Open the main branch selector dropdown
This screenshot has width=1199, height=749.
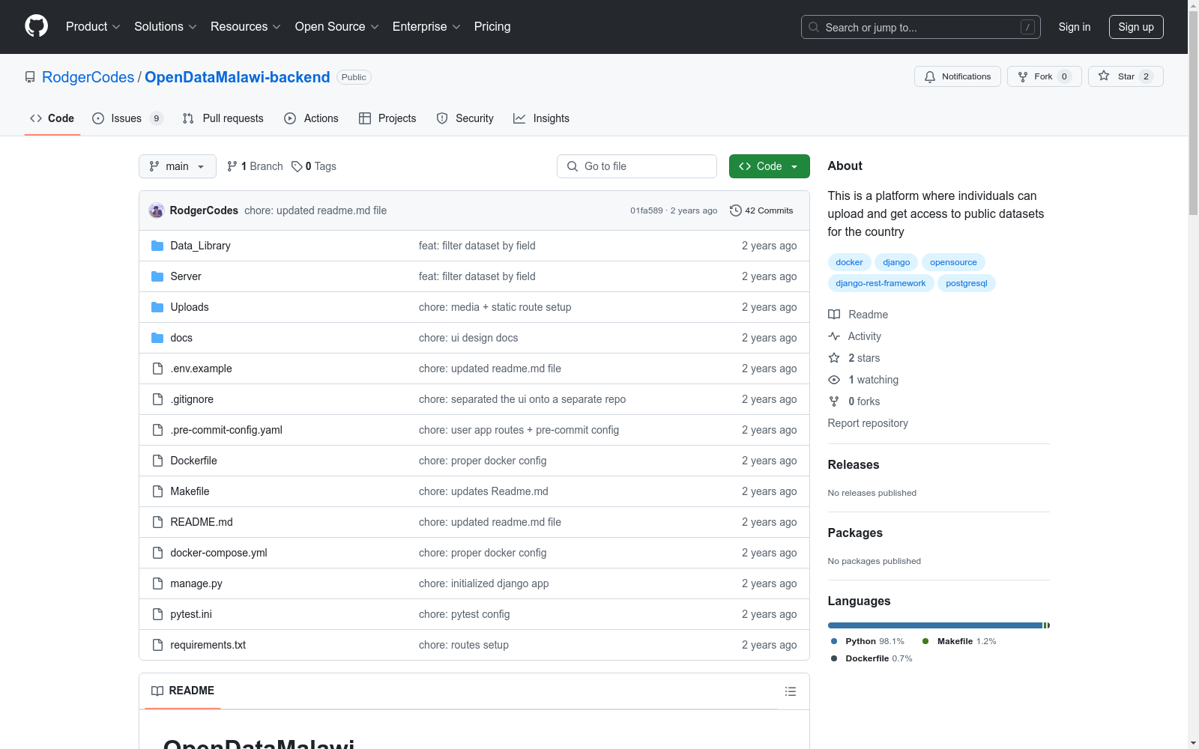(178, 166)
